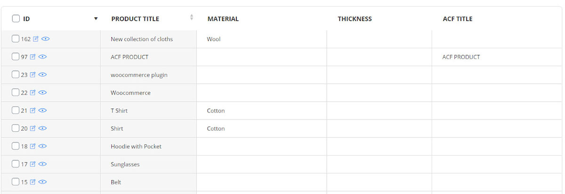Edit the T Shirt product, ID 21
Viewport: 565px width, 194px height.
32,111
